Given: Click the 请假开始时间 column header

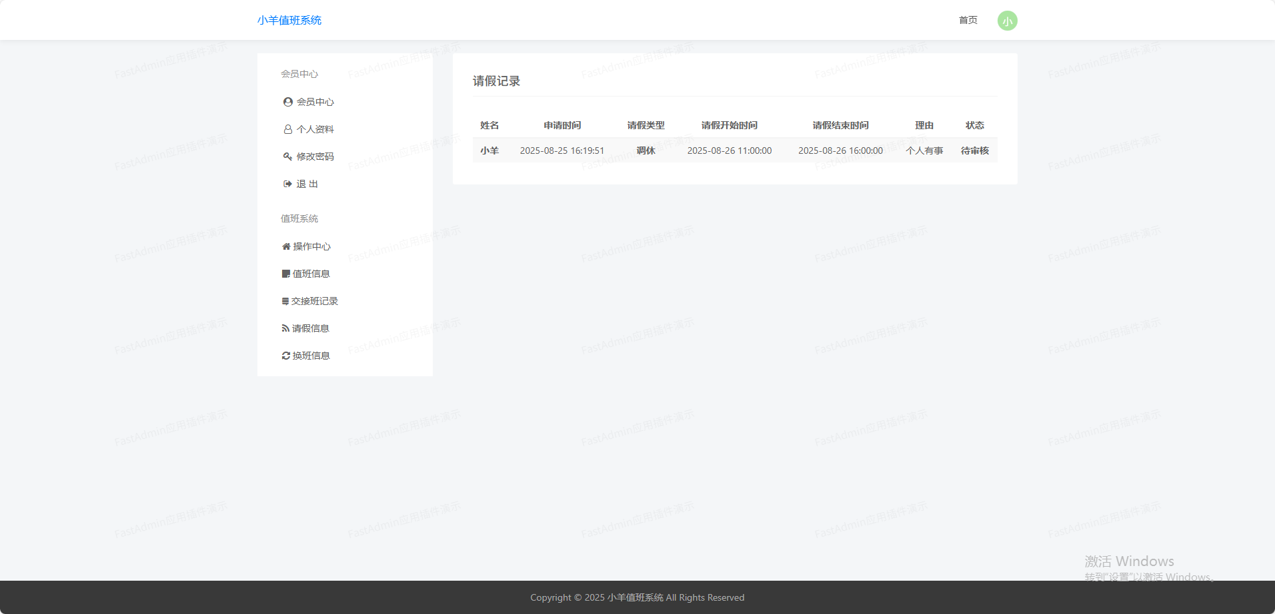Looking at the screenshot, I should click(729, 125).
